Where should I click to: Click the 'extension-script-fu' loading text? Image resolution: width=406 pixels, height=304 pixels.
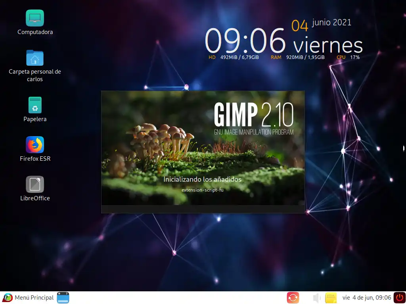pyautogui.click(x=203, y=190)
